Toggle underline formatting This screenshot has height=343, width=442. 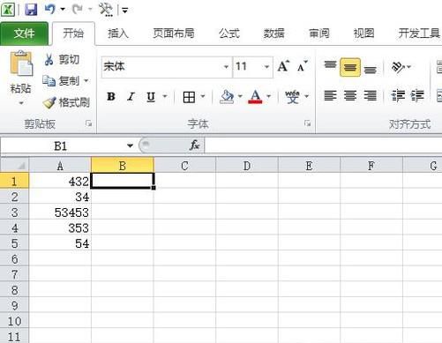151,96
